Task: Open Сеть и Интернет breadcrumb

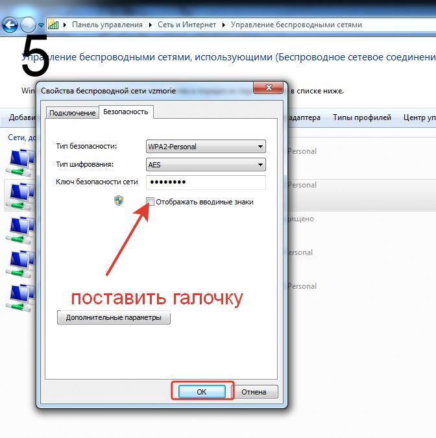Action: tap(187, 25)
